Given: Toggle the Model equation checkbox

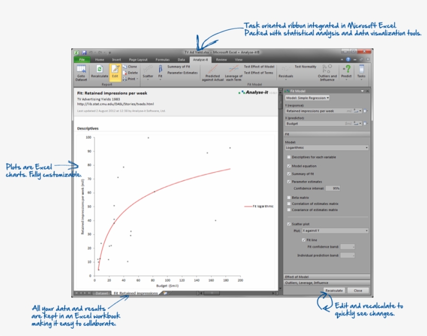Looking at the screenshot, I should click(x=289, y=165).
